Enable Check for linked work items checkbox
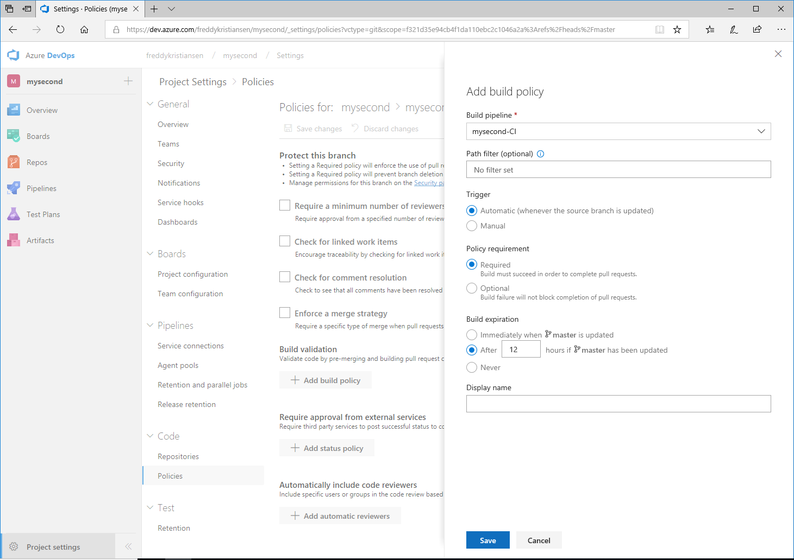Screen dimensions: 794x560 tap(285, 241)
